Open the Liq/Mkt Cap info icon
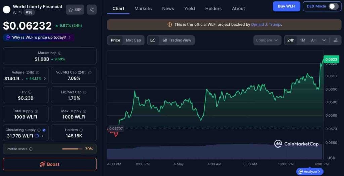 [x=85, y=92]
